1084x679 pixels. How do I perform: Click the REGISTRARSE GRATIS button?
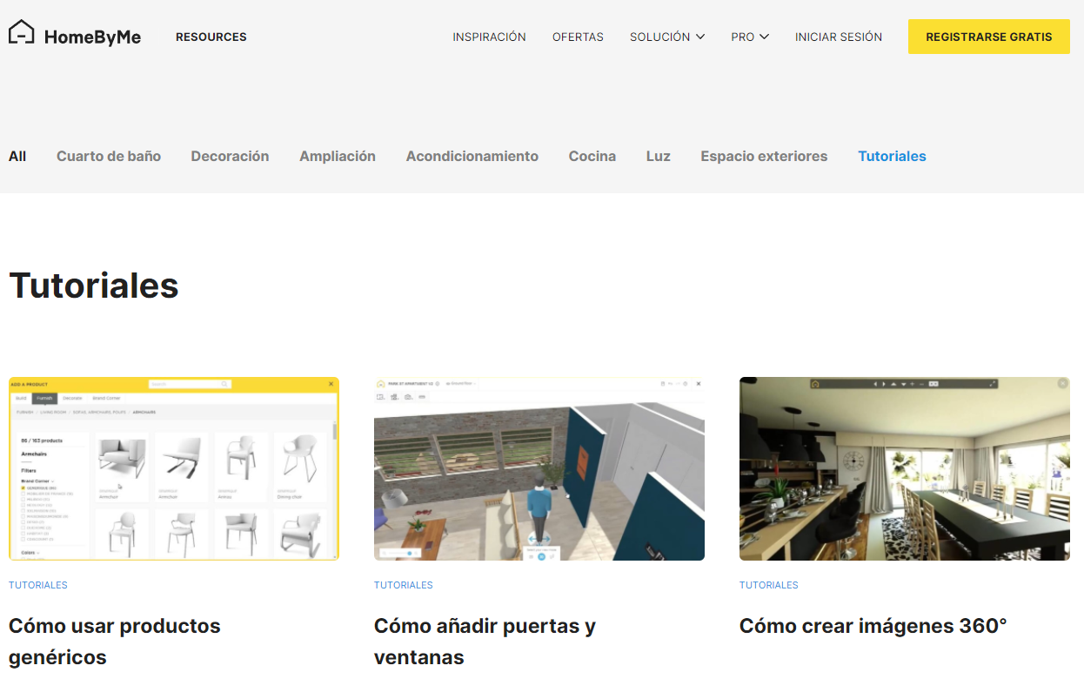(988, 37)
